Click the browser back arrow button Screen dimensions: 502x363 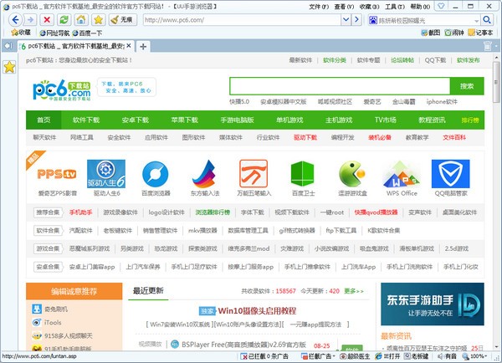tap(15, 20)
